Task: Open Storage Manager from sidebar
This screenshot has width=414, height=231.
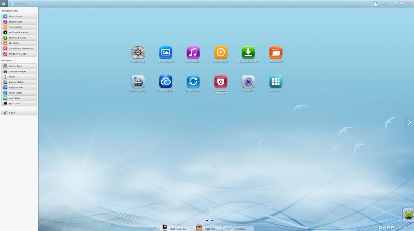Action: coord(19,71)
